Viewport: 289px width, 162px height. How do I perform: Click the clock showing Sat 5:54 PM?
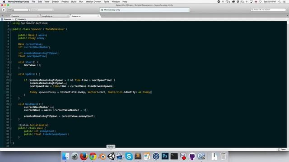coord(270,2)
